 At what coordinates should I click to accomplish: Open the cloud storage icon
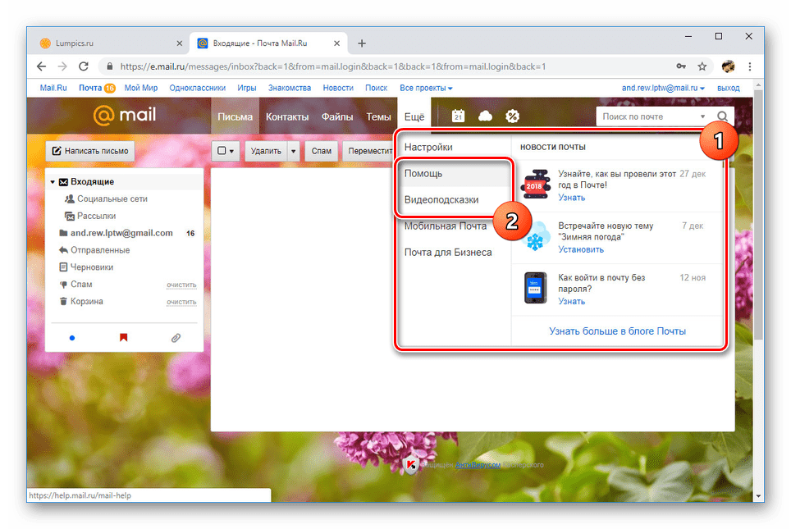tap(485, 116)
